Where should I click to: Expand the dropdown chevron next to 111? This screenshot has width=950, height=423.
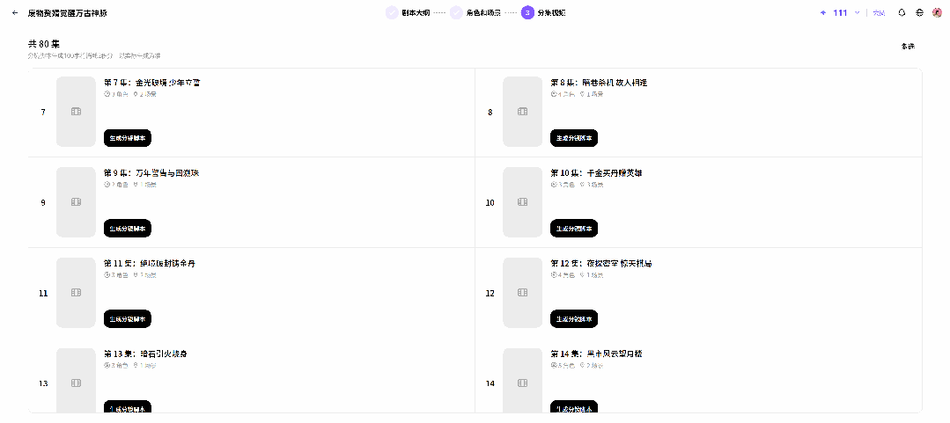coord(857,12)
